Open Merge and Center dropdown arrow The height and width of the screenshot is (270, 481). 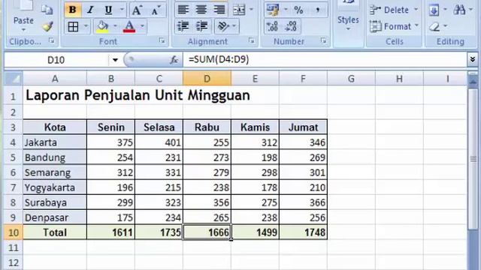[x=251, y=10]
